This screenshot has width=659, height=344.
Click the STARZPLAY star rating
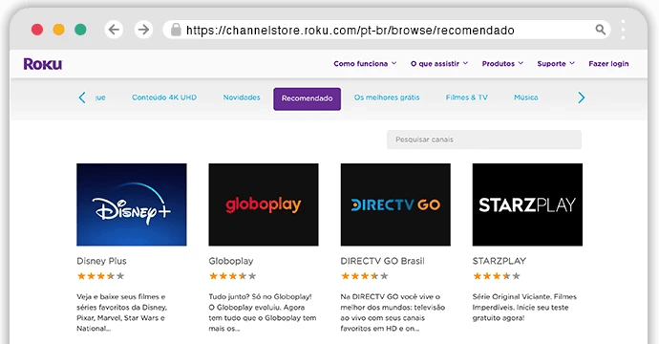pyautogui.click(x=497, y=276)
